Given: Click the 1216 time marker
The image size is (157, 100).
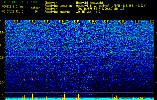Looking at the screenshot, I should [92, 21].
